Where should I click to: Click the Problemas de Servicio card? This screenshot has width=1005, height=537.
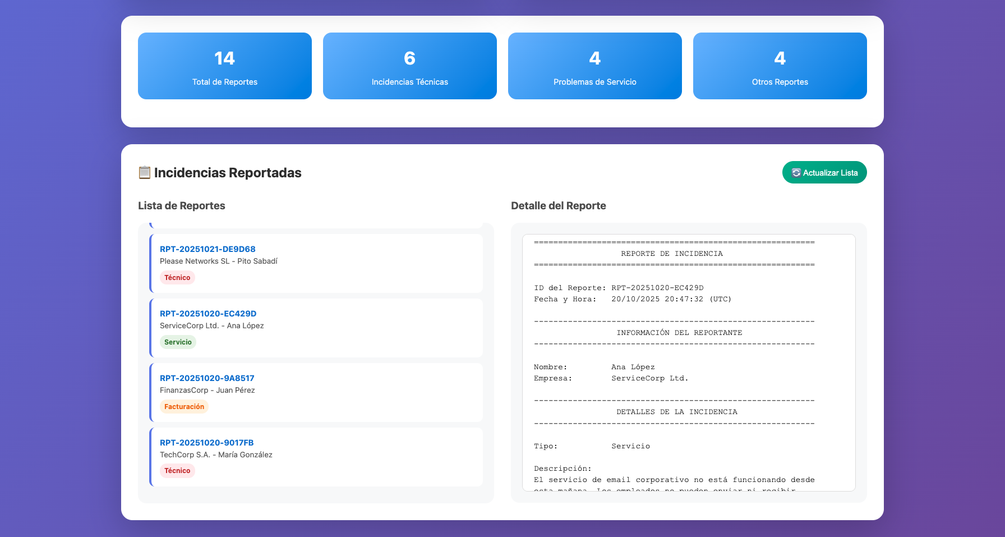coord(594,66)
